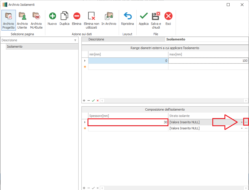Click ellipsis button in first Strato isolante row
The height and width of the screenshot is (190, 249).
[x=246, y=122]
